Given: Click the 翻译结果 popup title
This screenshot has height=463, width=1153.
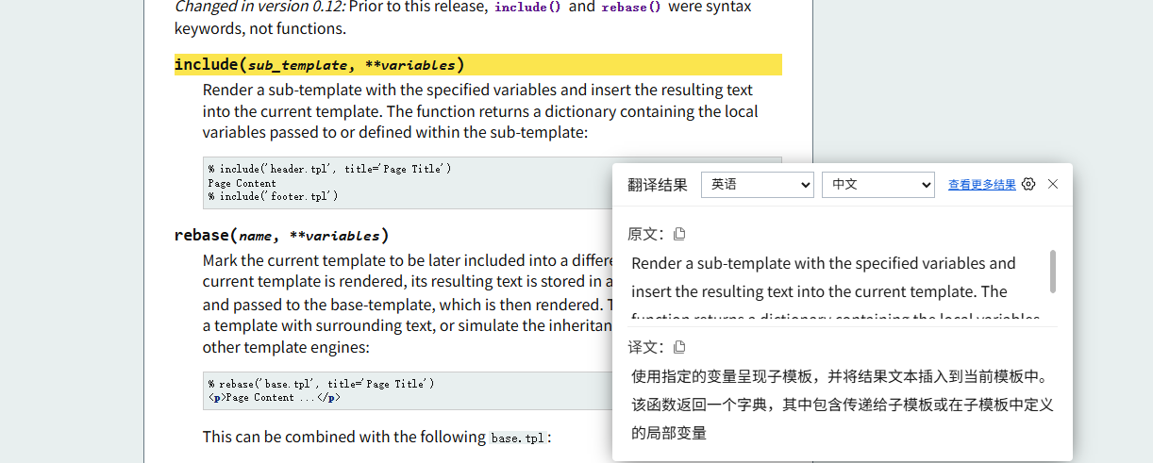Looking at the screenshot, I should (658, 185).
